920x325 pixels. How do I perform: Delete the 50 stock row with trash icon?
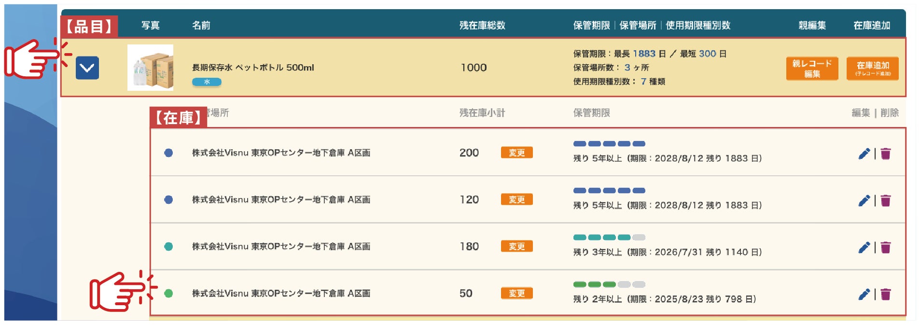point(886,294)
